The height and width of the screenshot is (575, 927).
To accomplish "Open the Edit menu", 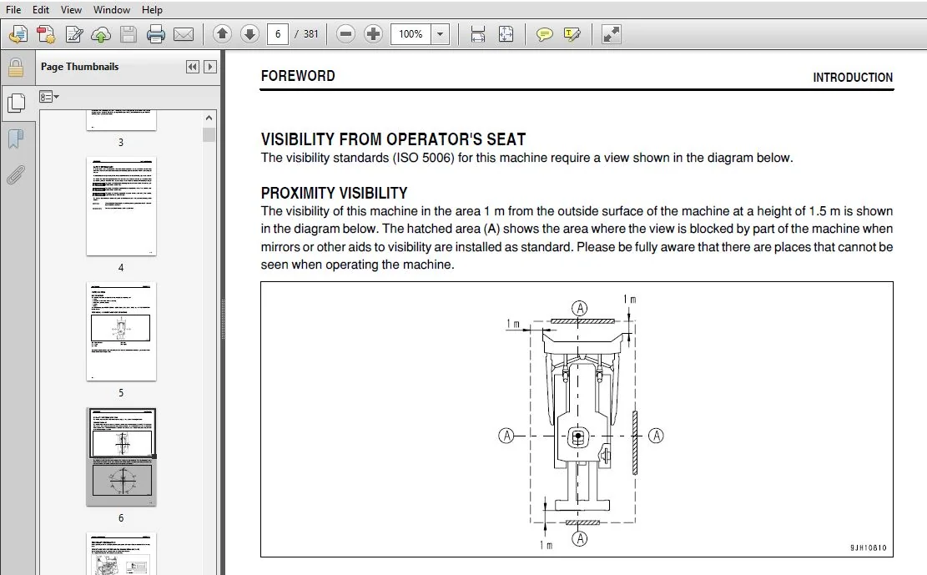I will (41, 9).
